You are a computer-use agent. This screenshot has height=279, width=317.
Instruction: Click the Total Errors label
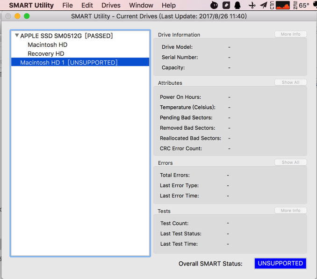[x=175, y=175]
